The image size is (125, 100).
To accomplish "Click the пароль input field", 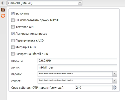I will [75, 74].
